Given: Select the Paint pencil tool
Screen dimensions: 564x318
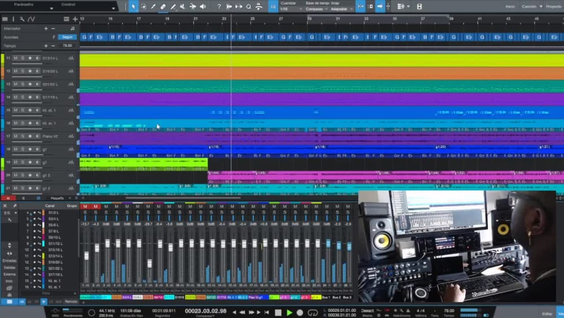Looking at the screenshot, I should [173, 6].
